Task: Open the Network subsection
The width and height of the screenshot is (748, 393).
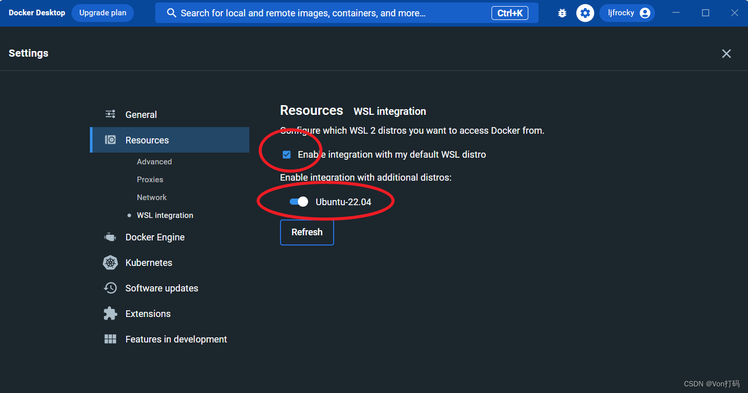Action: click(x=152, y=198)
